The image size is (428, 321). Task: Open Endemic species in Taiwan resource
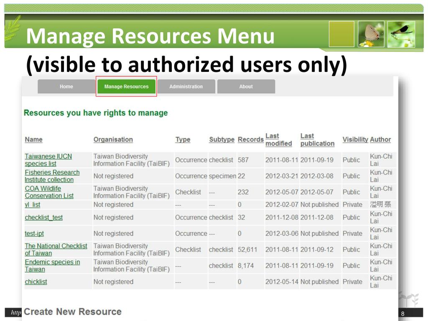coord(52,265)
